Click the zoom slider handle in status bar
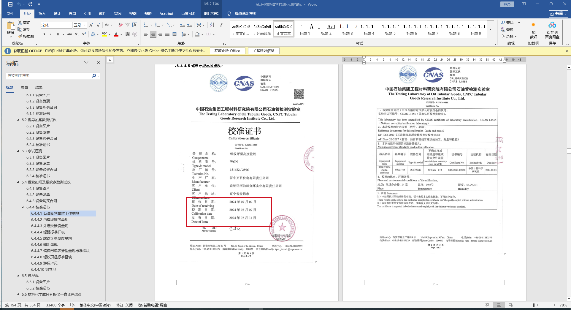The width and height of the screenshot is (571, 310). (x=534, y=305)
